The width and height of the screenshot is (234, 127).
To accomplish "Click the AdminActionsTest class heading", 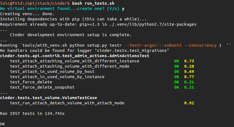I will tap(75, 56).
